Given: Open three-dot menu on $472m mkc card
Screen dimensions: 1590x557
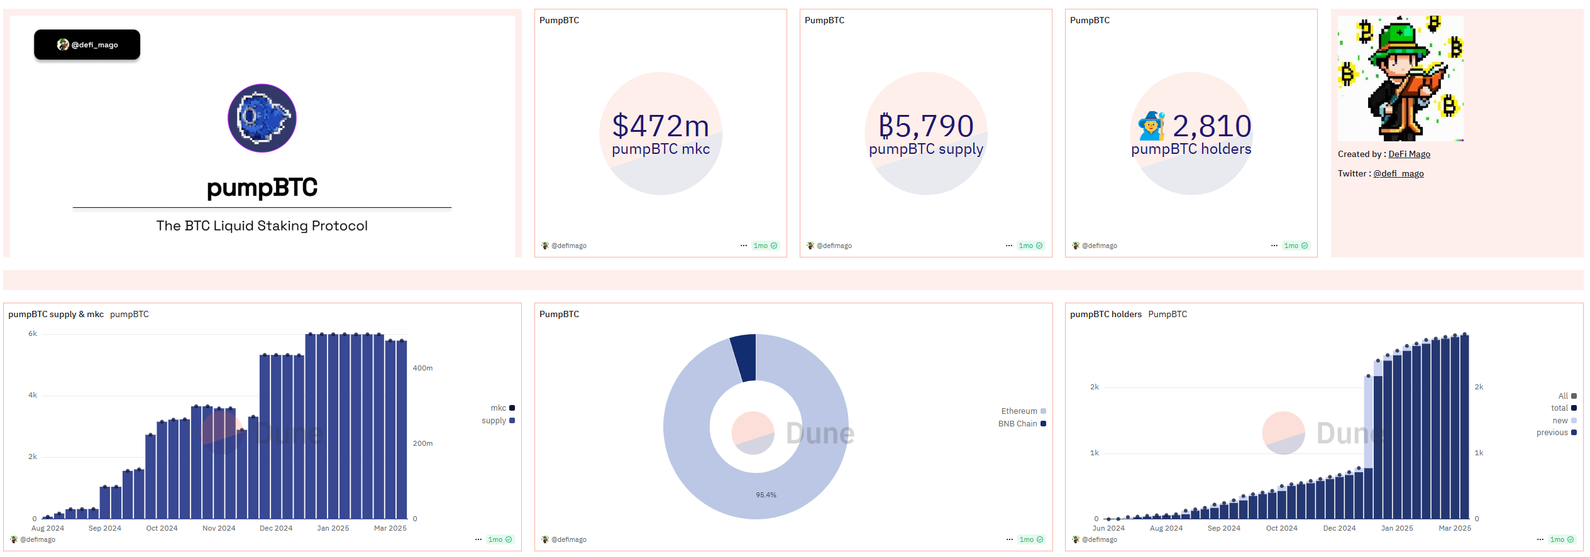Looking at the screenshot, I should coord(744,246).
